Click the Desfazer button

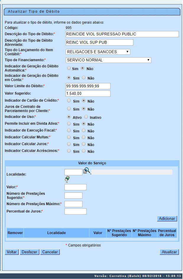(x=30, y=252)
